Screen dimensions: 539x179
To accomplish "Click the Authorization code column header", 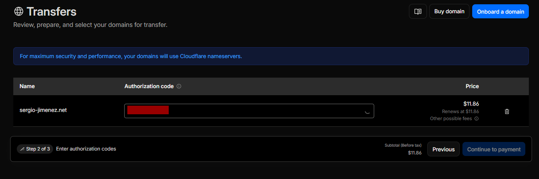I will click(149, 86).
